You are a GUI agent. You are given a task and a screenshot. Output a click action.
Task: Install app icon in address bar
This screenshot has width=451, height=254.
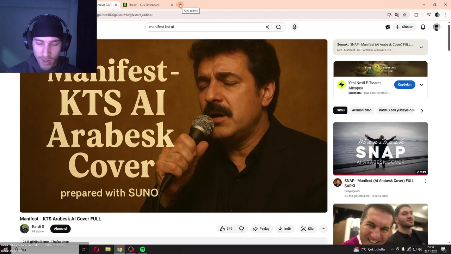389,15
